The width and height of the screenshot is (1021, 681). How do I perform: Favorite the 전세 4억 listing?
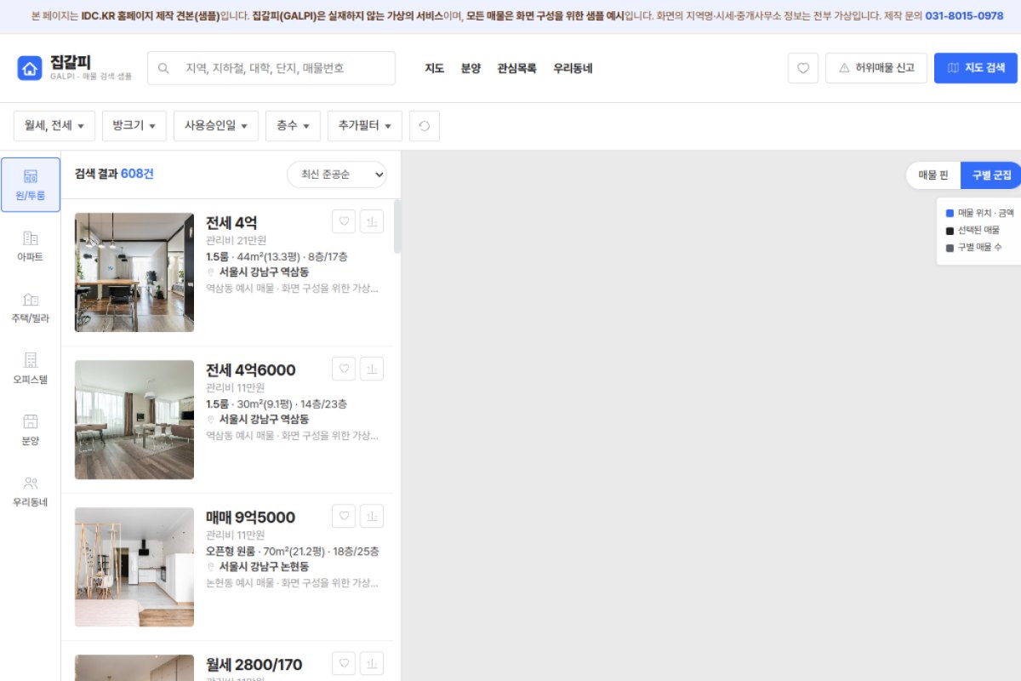344,221
